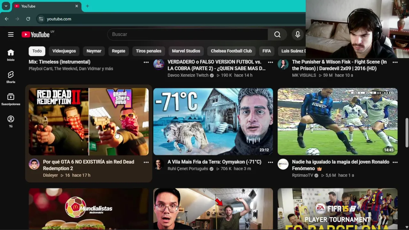409x230 pixels.
Task: Select the FIFA filter chip
Action: click(266, 51)
